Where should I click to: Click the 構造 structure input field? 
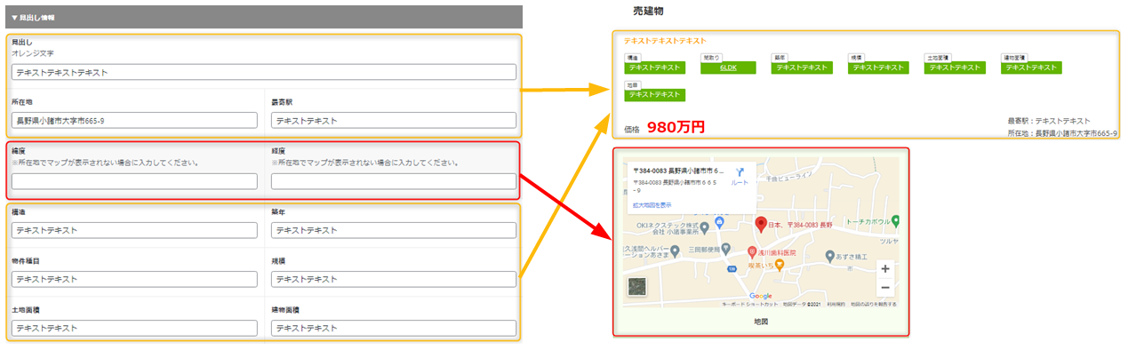(134, 230)
